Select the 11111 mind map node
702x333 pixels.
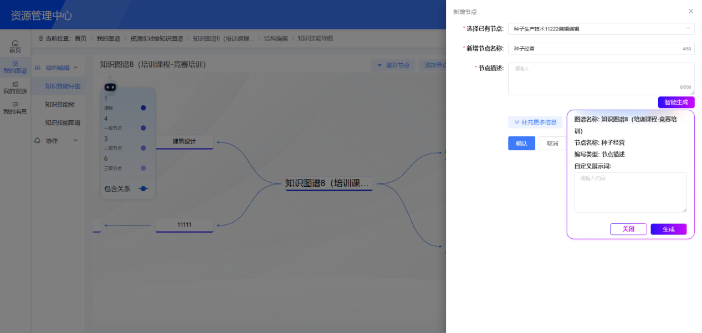[x=185, y=225]
